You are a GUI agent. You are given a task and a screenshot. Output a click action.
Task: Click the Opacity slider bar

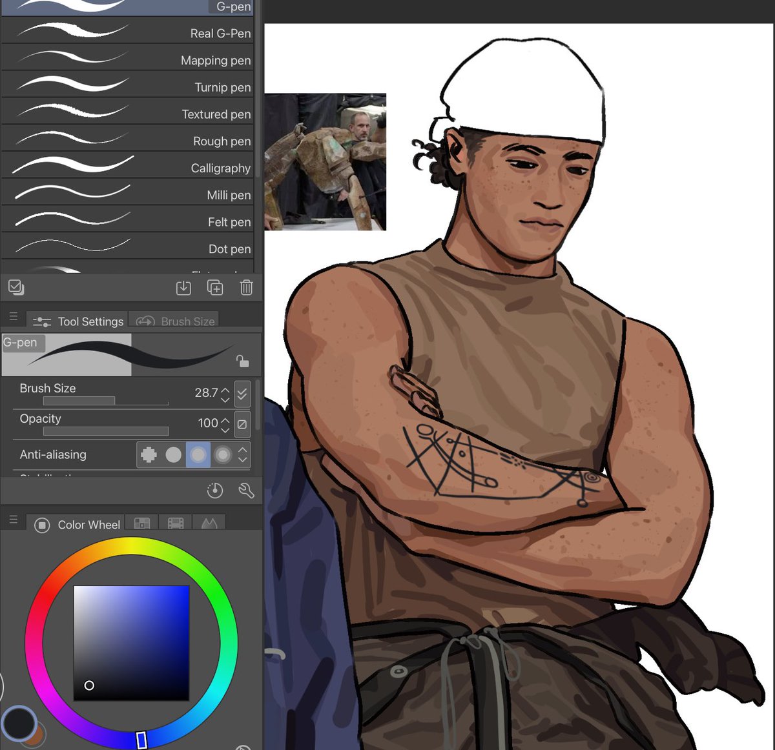coord(106,431)
